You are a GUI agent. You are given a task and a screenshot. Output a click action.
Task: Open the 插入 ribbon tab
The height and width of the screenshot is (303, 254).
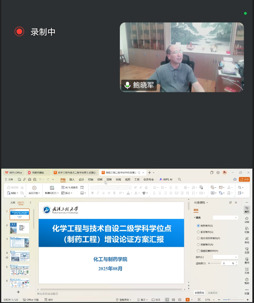click(72, 179)
